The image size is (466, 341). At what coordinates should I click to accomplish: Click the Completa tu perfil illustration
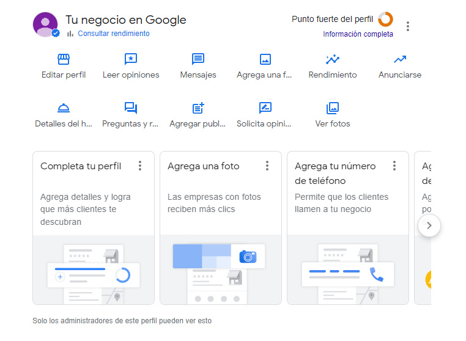94,269
